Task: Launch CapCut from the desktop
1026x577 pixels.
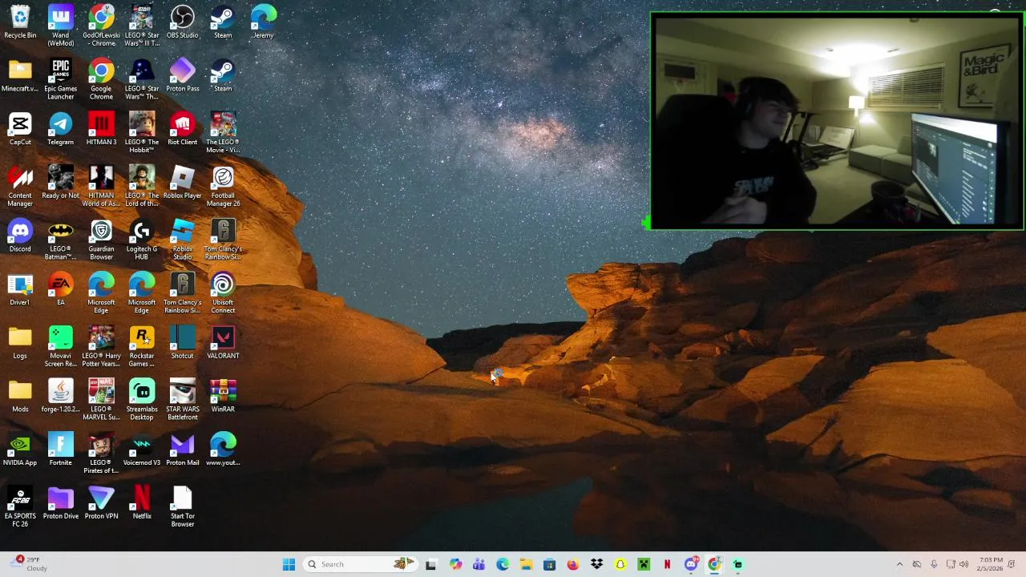Action: (20, 129)
